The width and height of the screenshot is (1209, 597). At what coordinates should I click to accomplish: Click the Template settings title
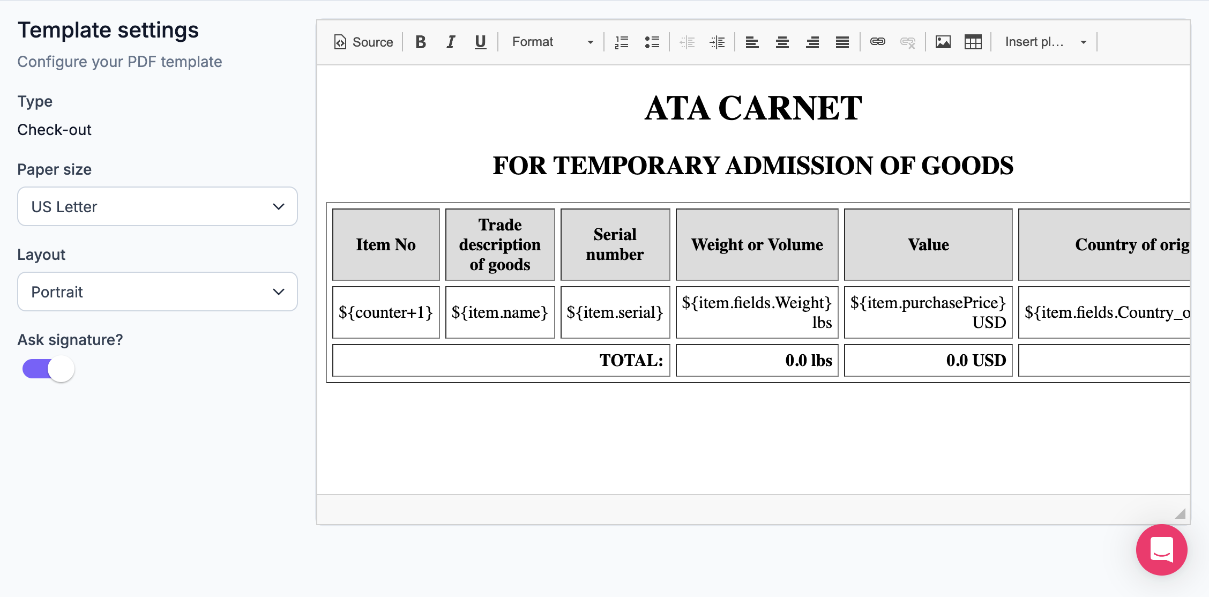click(x=108, y=30)
